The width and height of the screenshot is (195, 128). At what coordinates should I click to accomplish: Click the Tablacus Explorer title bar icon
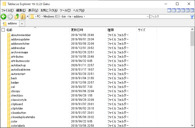click(4, 4)
